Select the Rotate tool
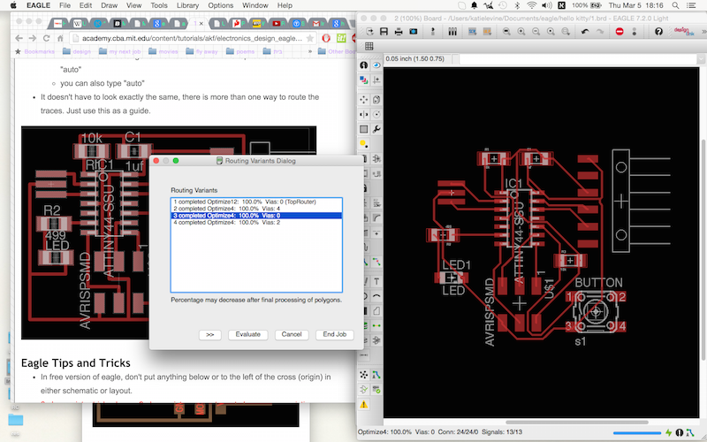Image resolution: width=707 pixels, height=442 pixels. pyautogui.click(x=376, y=115)
